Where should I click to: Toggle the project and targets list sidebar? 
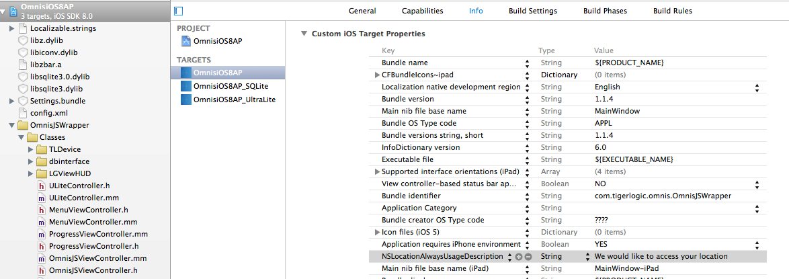click(x=178, y=11)
